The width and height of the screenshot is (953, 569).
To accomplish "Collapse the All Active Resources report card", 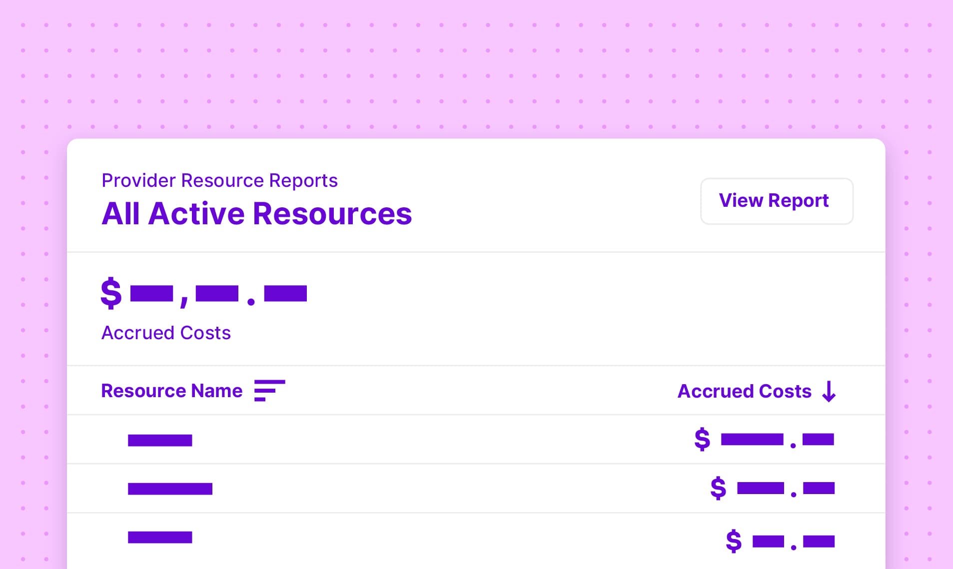I will pos(257,213).
